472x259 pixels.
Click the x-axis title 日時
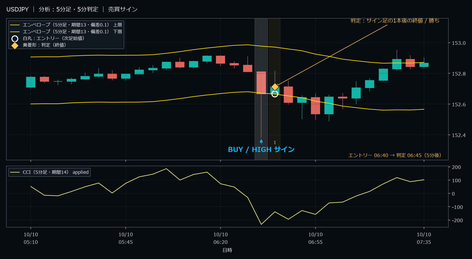(227, 250)
